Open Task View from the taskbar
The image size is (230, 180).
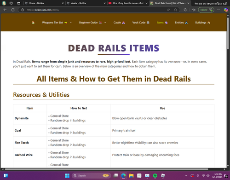(x=115, y=175)
